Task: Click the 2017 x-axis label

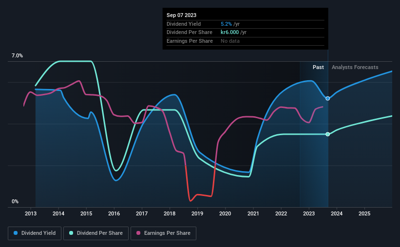Action: pyautogui.click(x=142, y=213)
